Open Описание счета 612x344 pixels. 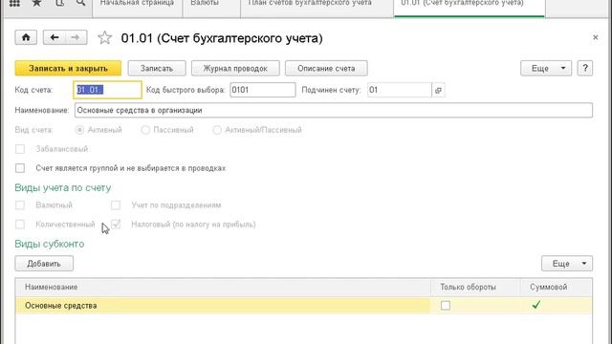[x=326, y=68]
